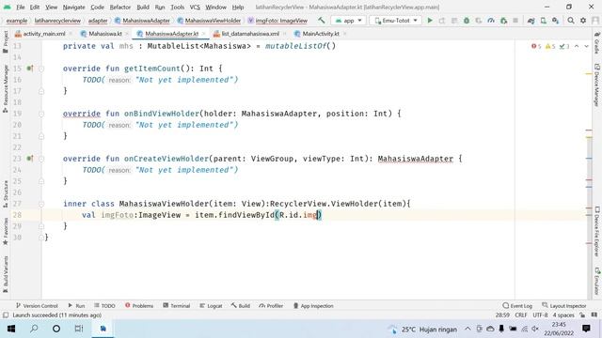Change UTF-8 file encoding in status bar
The width and height of the screenshot is (602, 338).
[x=540, y=315]
